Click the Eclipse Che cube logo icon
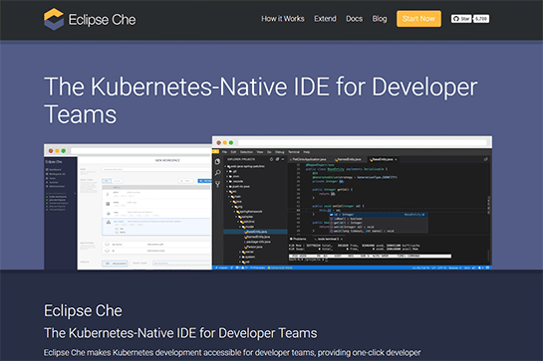This screenshot has height=361, width=543. pyautogui.click(x=54, y=19)
